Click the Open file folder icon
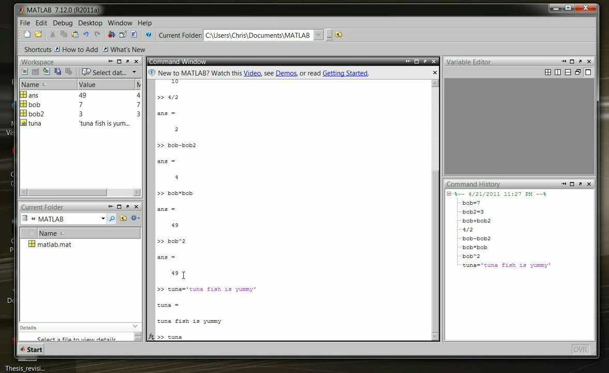The image size is (609, 373). click(x=38, y=35)
